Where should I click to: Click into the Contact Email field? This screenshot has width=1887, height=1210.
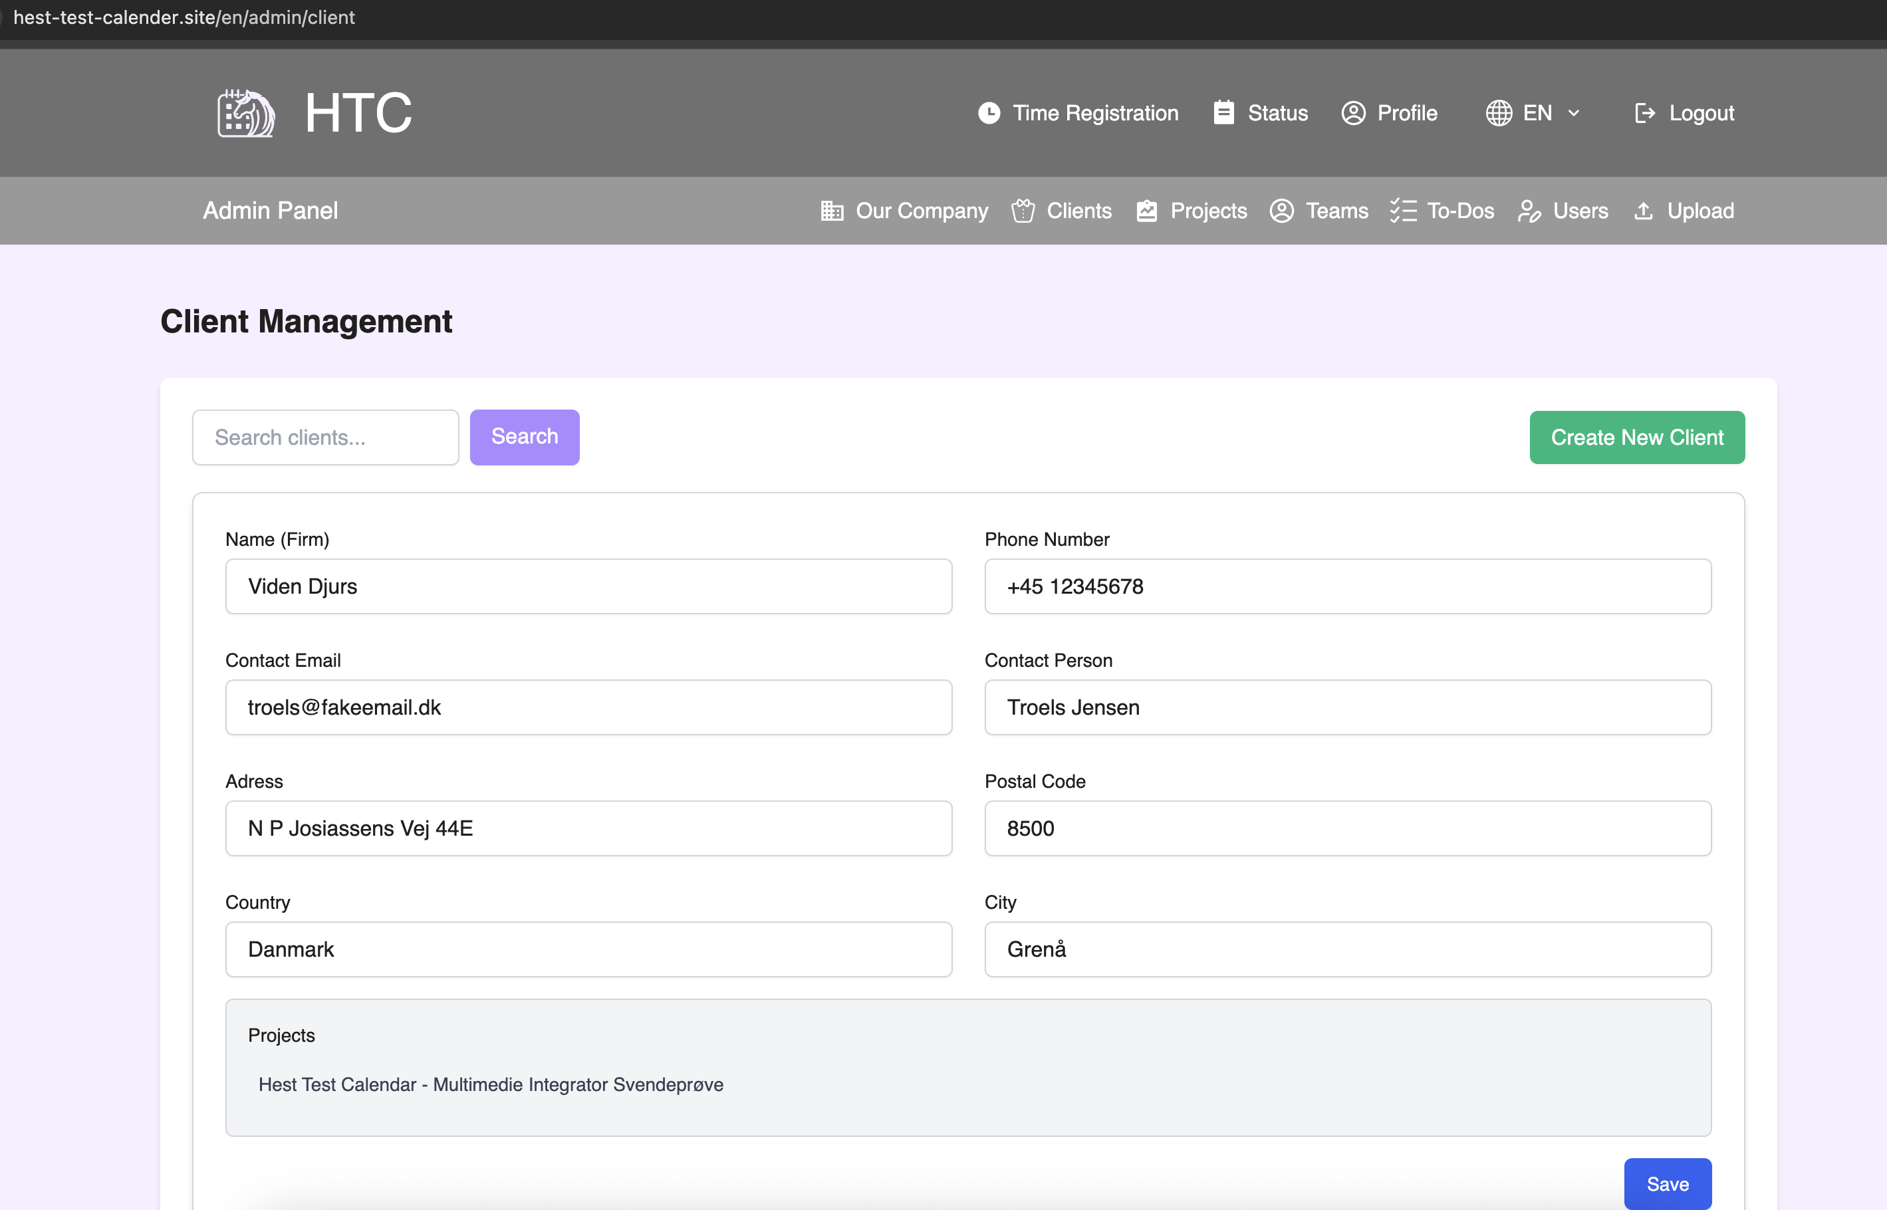(588, 707)
